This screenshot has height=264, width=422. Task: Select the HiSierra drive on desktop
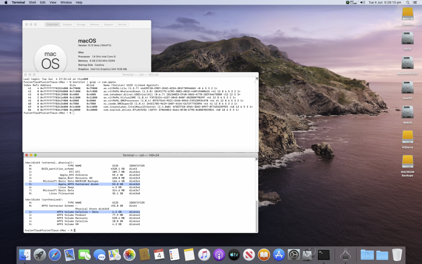pos(408,137)
